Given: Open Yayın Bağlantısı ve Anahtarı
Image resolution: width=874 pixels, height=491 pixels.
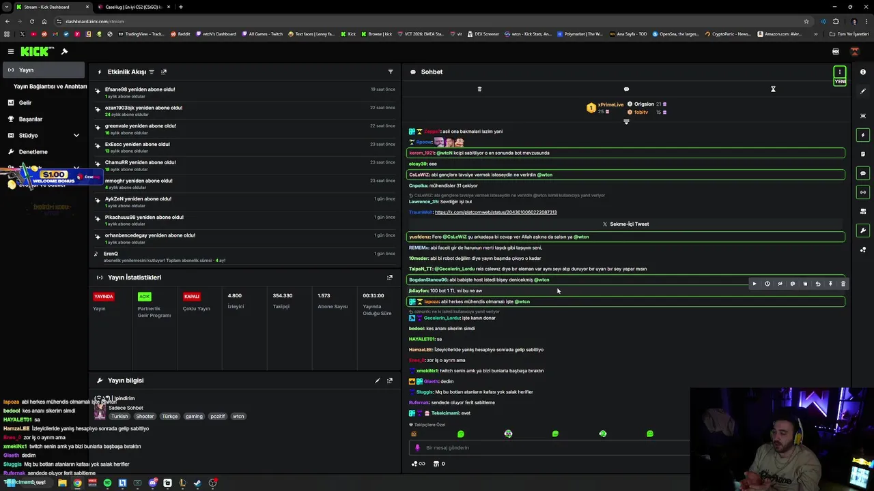Looking at the screenshot, I should [x=50, y=87].
